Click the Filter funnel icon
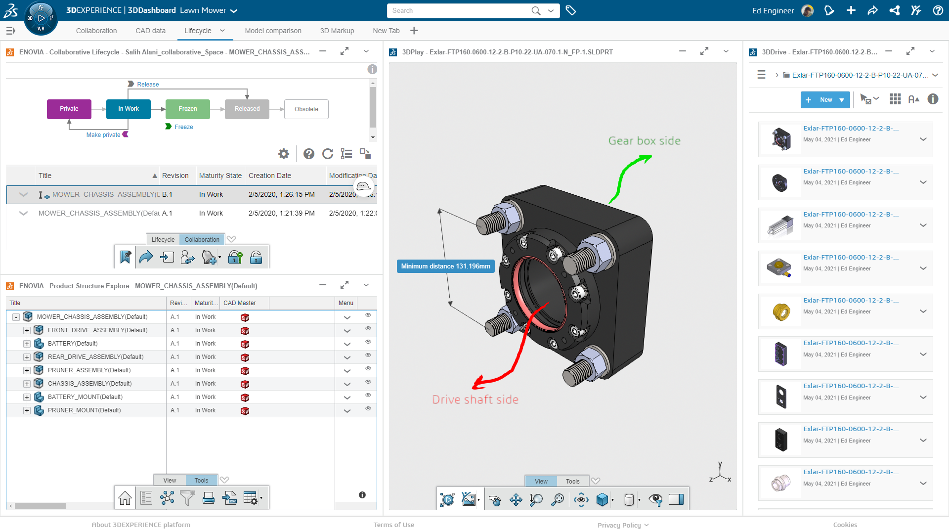This screenshot has height=531, width=949. pyautogui.click(x=187, y=498)
